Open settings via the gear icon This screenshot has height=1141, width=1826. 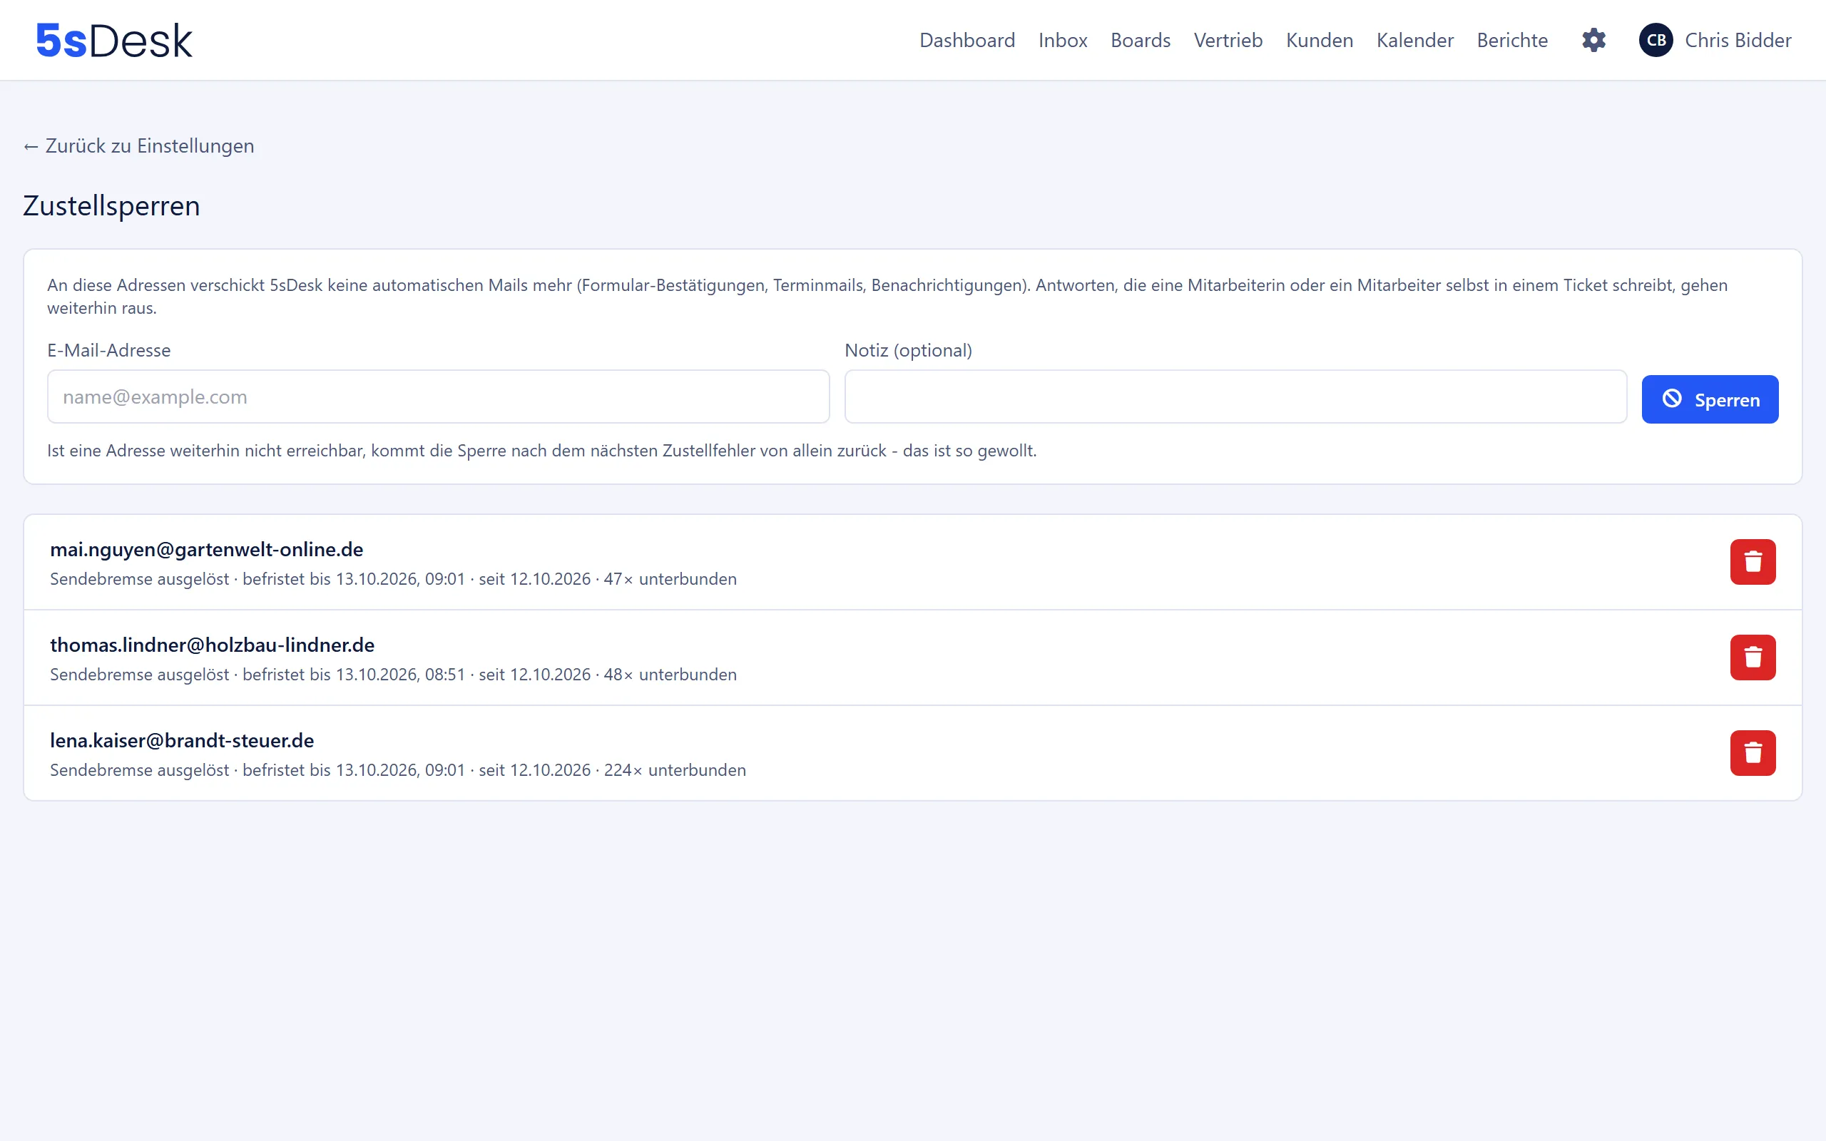tap(1593, 40)
